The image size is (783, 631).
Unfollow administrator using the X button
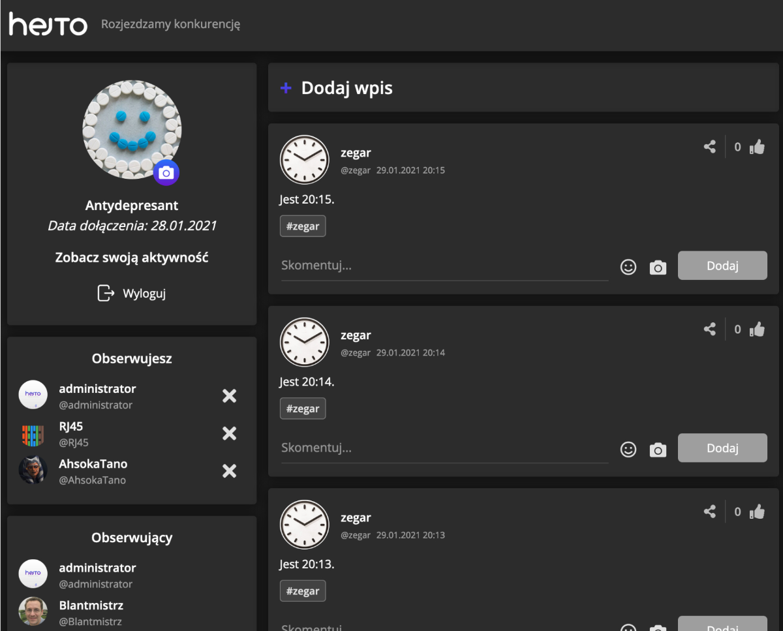229,396
